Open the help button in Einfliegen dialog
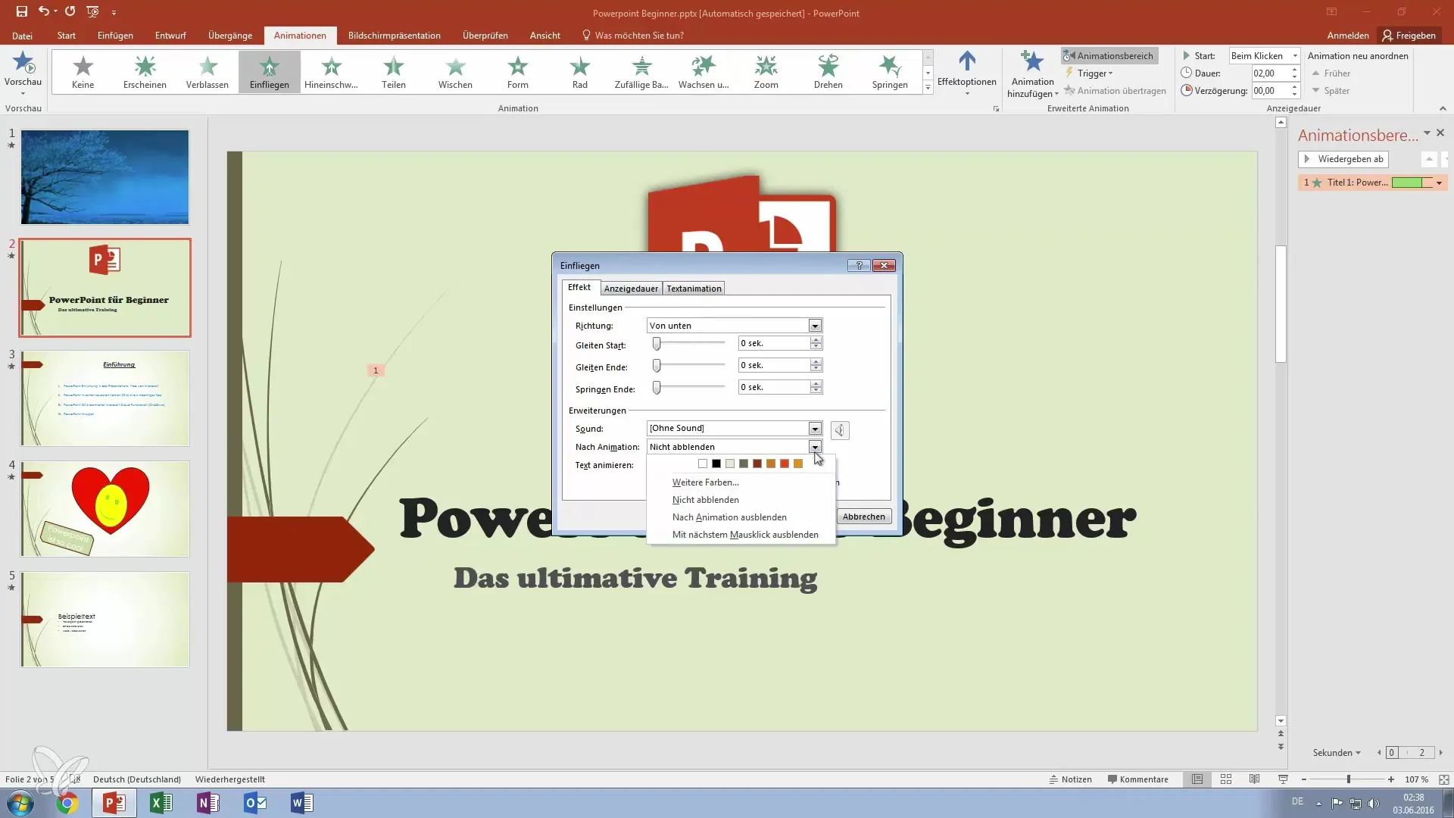 click(x=859, y=265)
